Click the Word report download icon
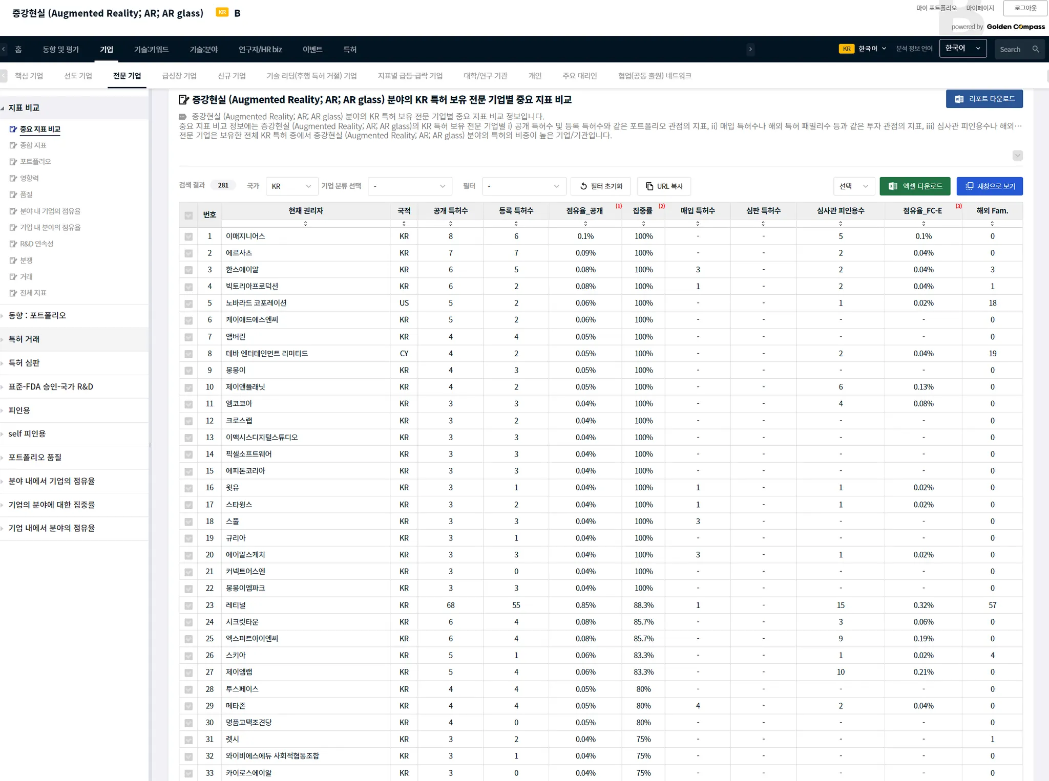The width and height of the screenshot is (1049, 781). coord(959,99)
